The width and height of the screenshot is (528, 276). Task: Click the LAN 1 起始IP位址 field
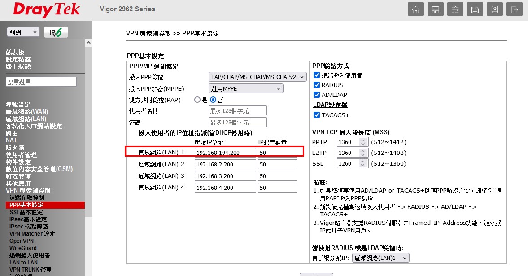point(225,153)
